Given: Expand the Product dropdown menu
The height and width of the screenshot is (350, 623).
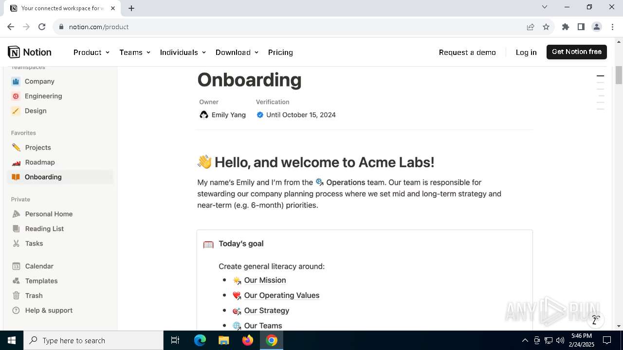Looking at the screenshot, I should pos(92,52).
